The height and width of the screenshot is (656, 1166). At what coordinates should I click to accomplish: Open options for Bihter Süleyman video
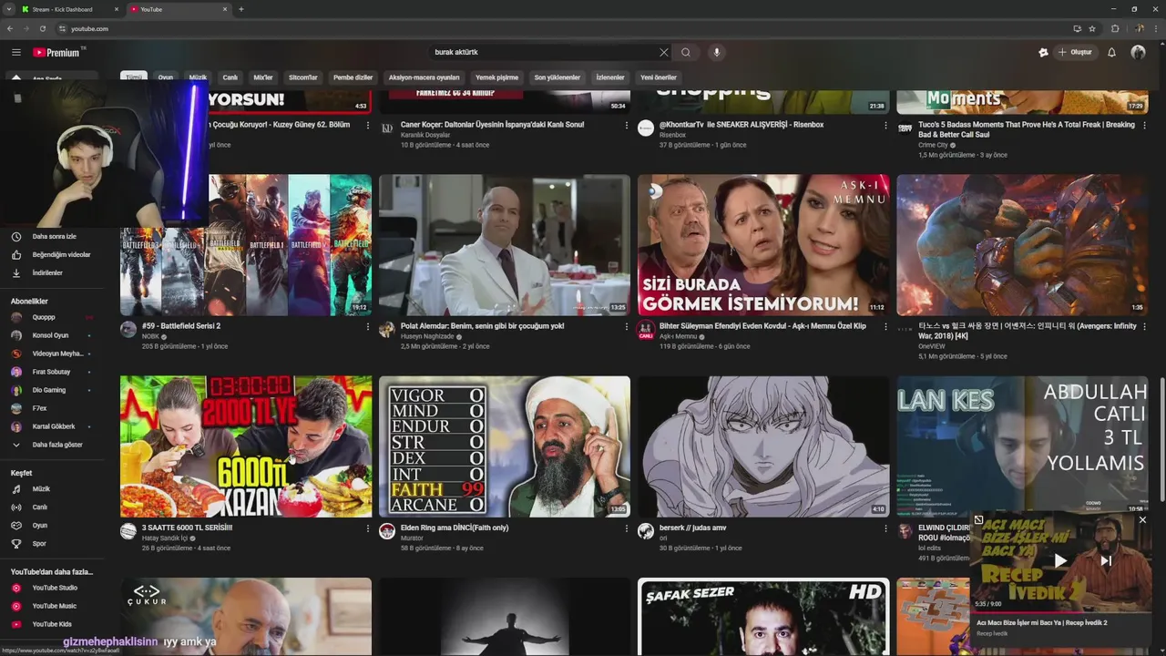[885, 326]
